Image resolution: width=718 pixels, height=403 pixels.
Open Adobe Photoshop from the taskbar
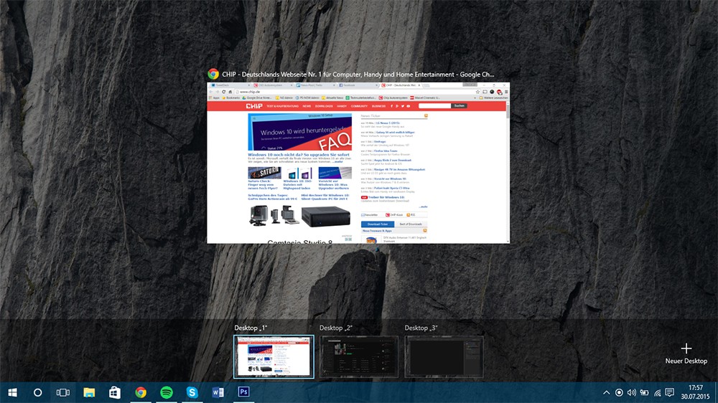(x=243, y=392)
